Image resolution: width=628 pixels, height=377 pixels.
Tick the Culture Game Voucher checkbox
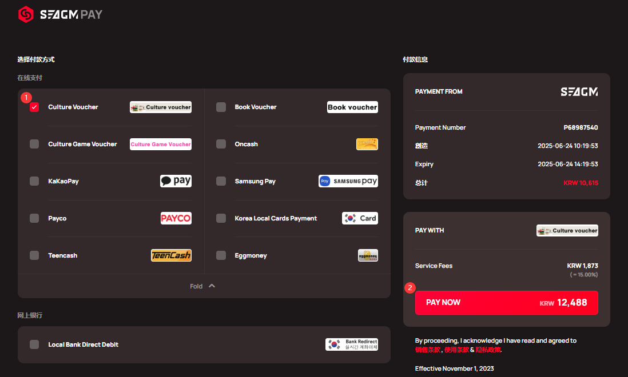pyautogui.click(x=34, y=144)
